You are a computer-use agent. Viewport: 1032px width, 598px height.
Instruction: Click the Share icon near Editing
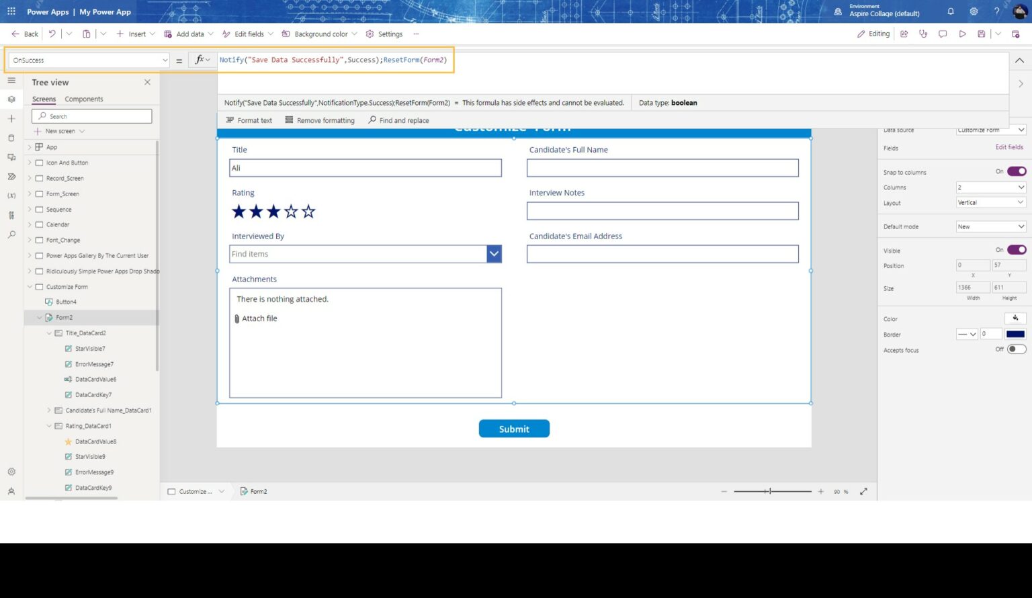point(904,34)
